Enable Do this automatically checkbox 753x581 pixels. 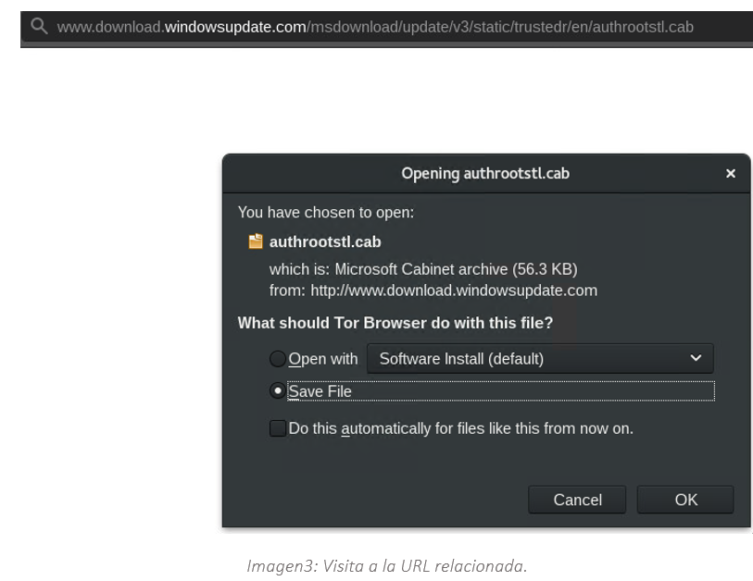[x=278, y=428]
